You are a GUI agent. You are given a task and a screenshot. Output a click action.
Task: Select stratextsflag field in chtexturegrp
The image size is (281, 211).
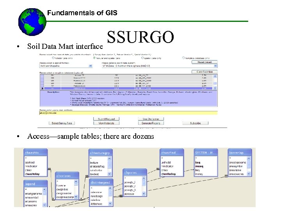click(x=97, y=166)
